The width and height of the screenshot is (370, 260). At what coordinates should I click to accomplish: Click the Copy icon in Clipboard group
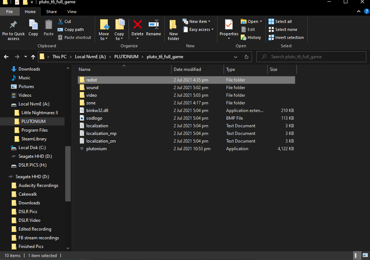pos(33,24)
